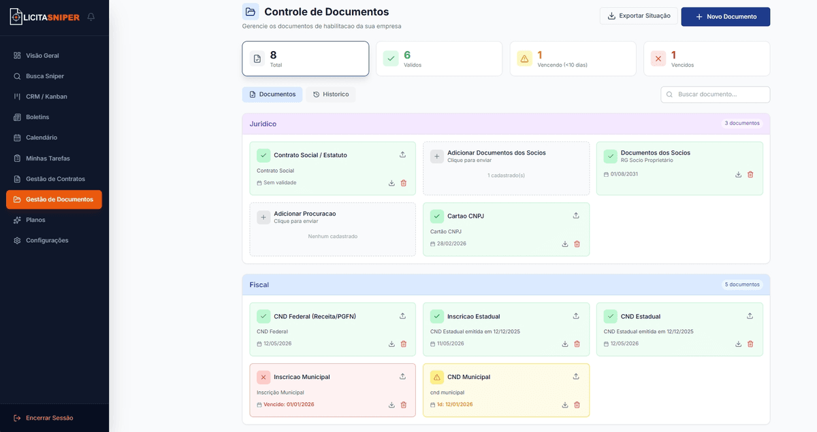Download the Inscricao Estadual document
817x432 pixels.
click(x=564, y=344)
